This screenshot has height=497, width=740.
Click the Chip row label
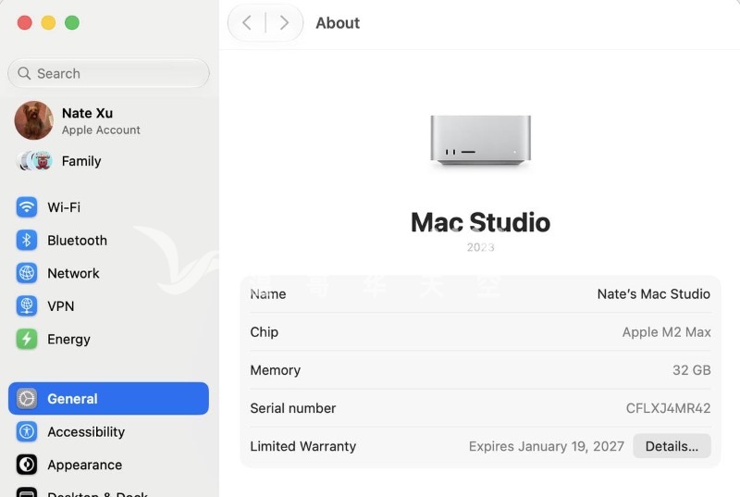click(x=265, y=332)
